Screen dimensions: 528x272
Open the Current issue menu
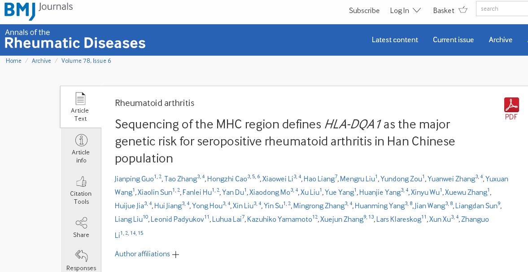453,40
